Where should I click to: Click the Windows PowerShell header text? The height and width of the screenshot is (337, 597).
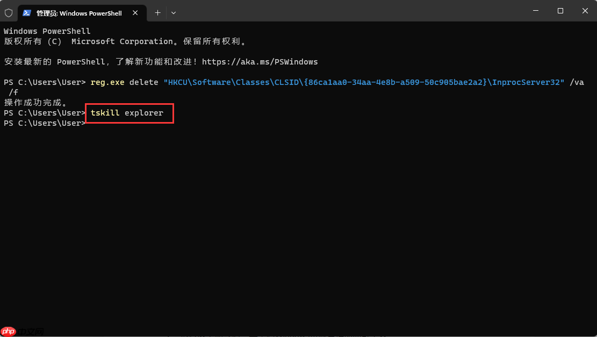pos(46,31)
